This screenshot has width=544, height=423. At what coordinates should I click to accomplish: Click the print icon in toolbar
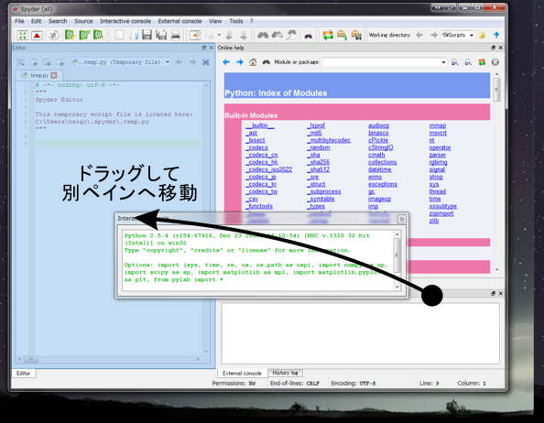(176, 35)
